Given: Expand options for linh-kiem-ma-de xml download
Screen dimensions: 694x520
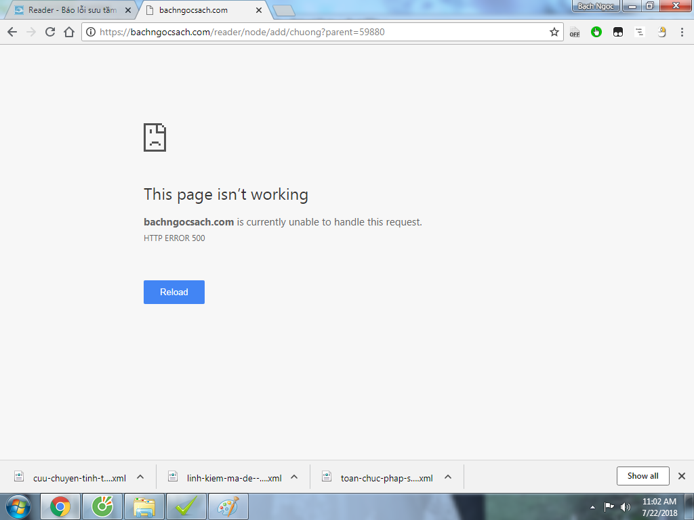Looking at the screenshot, I should click(x=294, y=477).
